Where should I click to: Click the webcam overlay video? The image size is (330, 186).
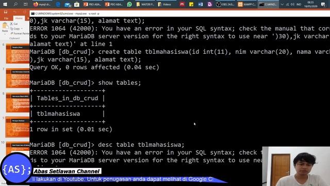296,166
